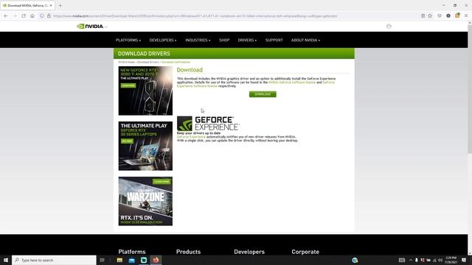Expand the ABOUT NVIDIA menu
The height and width of the screenshot is (265, 472).
tap(305, 40)
